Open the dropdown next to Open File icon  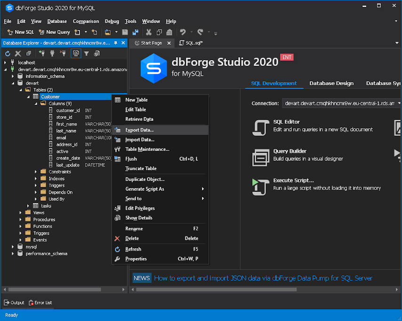[116, 32]
